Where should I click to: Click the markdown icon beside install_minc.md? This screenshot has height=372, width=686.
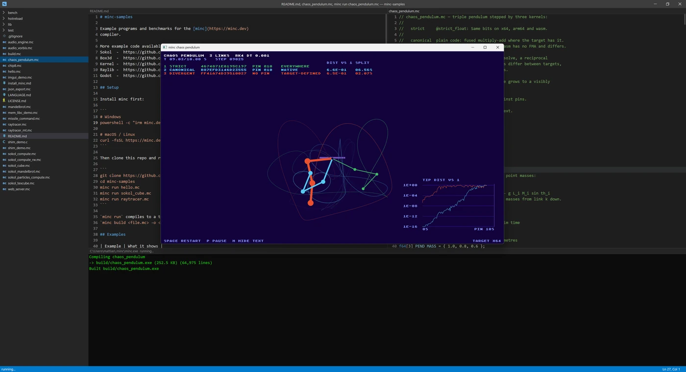(4, 83)
